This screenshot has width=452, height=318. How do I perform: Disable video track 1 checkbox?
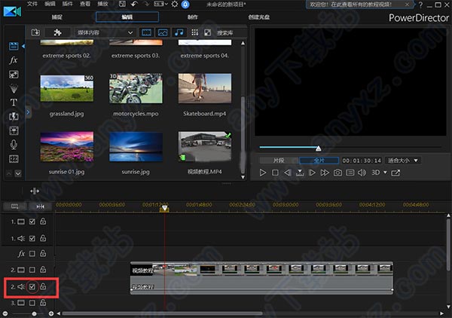tap(32, 222)
